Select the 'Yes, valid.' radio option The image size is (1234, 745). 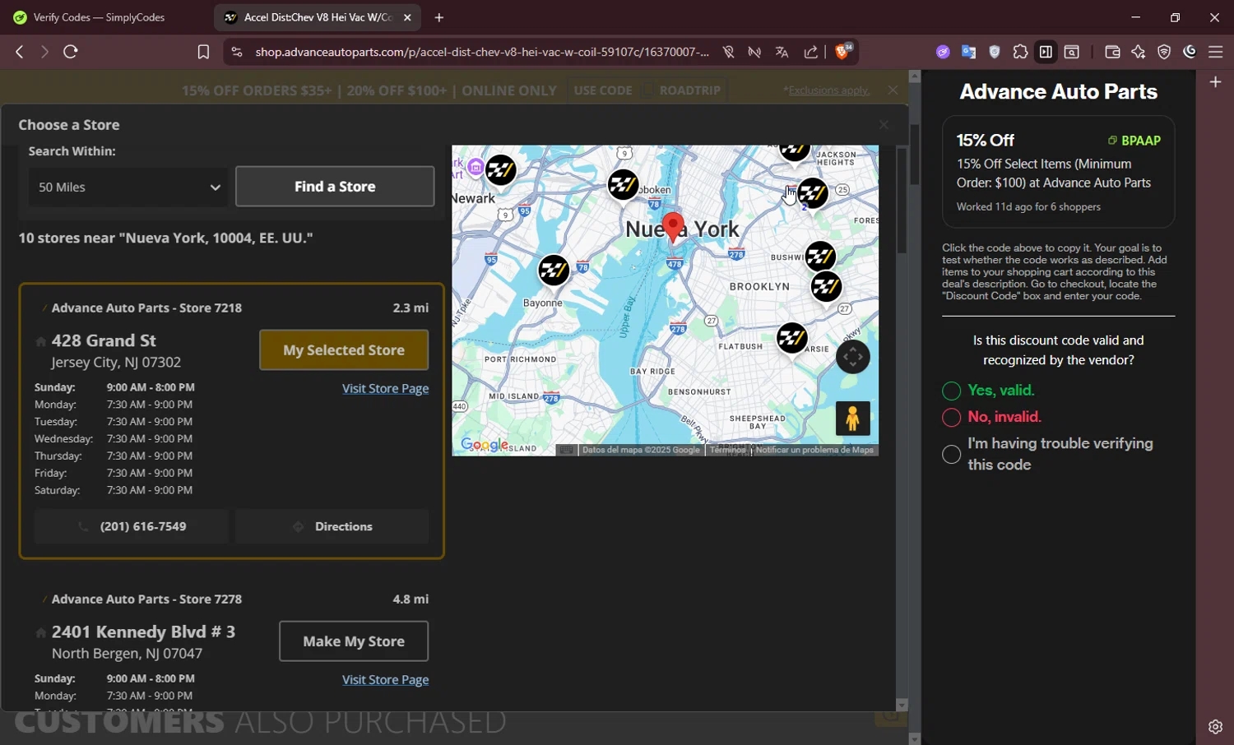(952, 391)
